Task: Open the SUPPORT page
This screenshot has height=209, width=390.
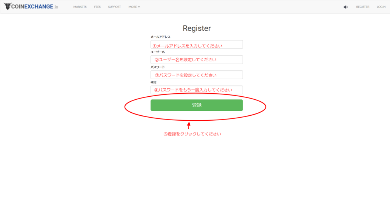Action: [x=114, y=7]
